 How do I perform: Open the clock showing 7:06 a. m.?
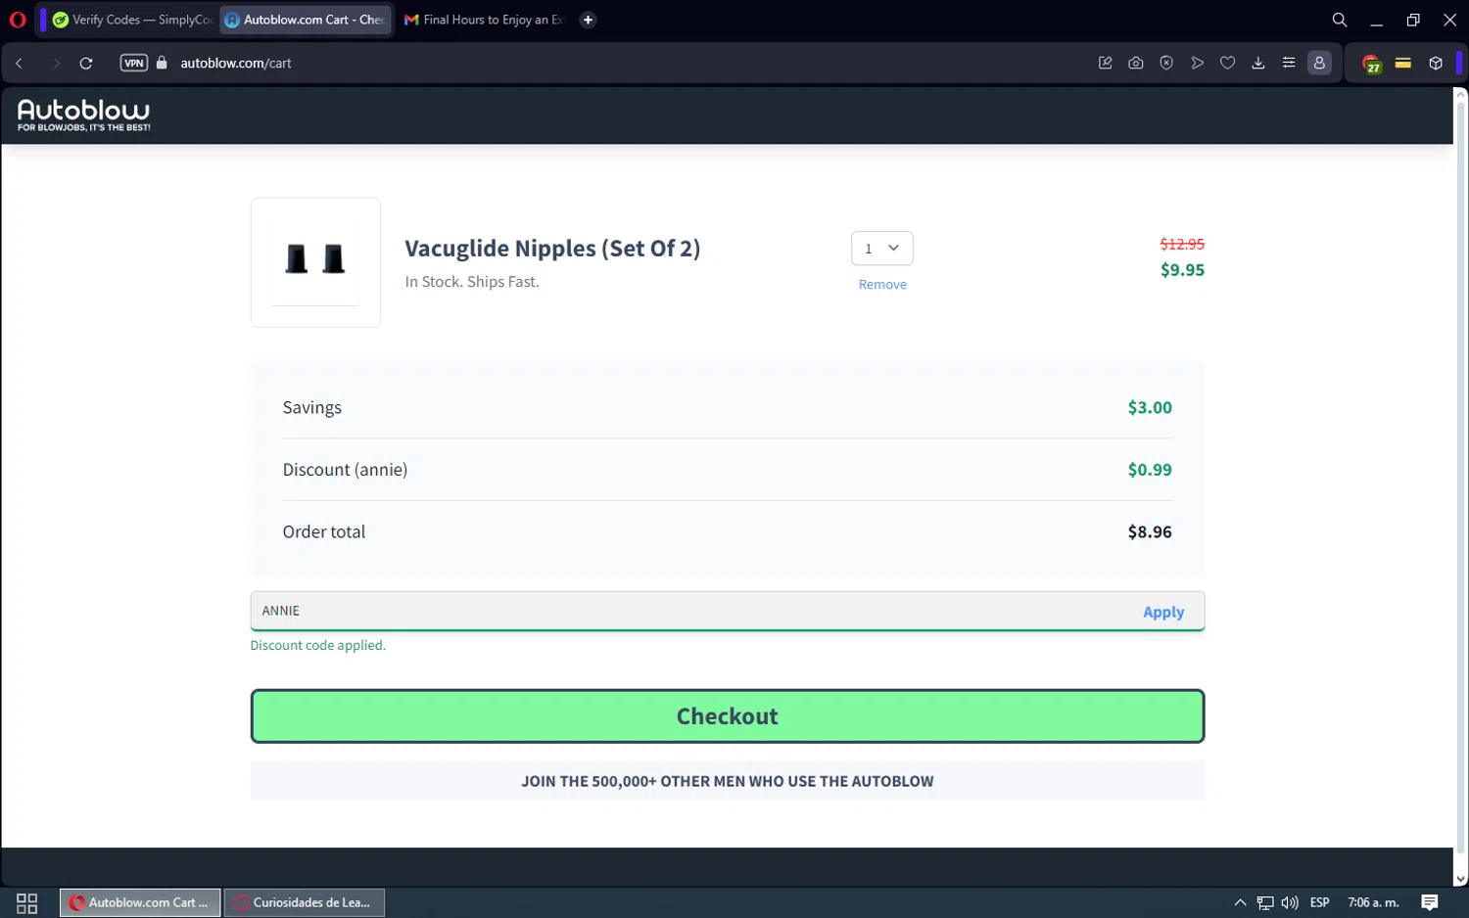[x=1373, y=902]
